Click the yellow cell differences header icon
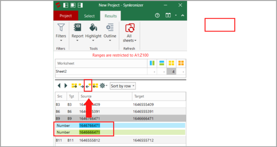 pos(171,63)
